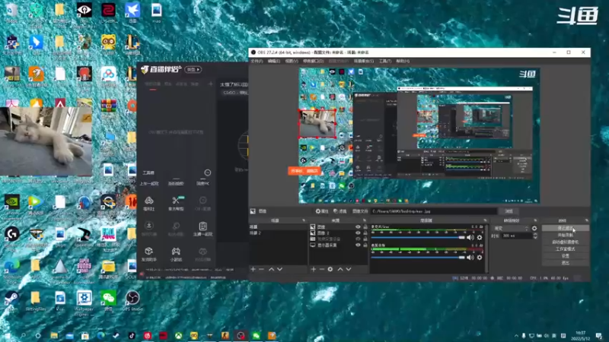Click preview (预览) arrow button in 直播伴侣
Image resolution: width=609 pixels, height=342 pixels.
[x=193, y=69]
